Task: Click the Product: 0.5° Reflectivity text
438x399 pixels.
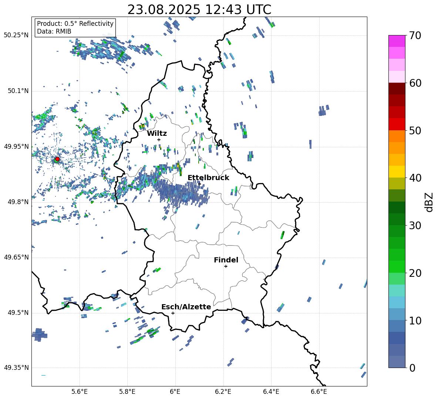Action: pyautogui.click(x=75, y=23)
